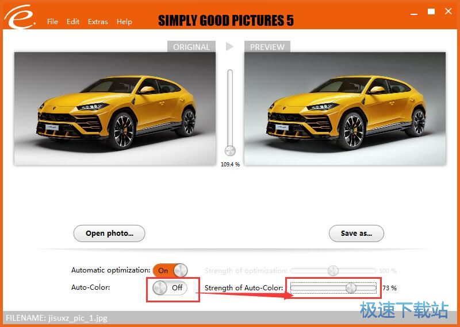
Task: Click the Strength of optimization slider
Action: [333, 271]
